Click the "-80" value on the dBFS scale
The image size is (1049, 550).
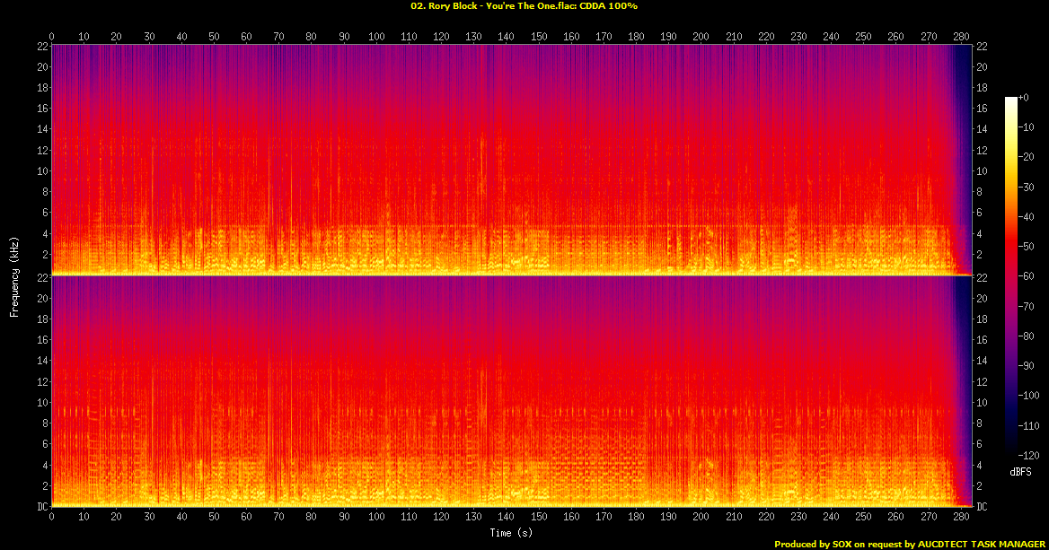click(x=1027, y=336)
